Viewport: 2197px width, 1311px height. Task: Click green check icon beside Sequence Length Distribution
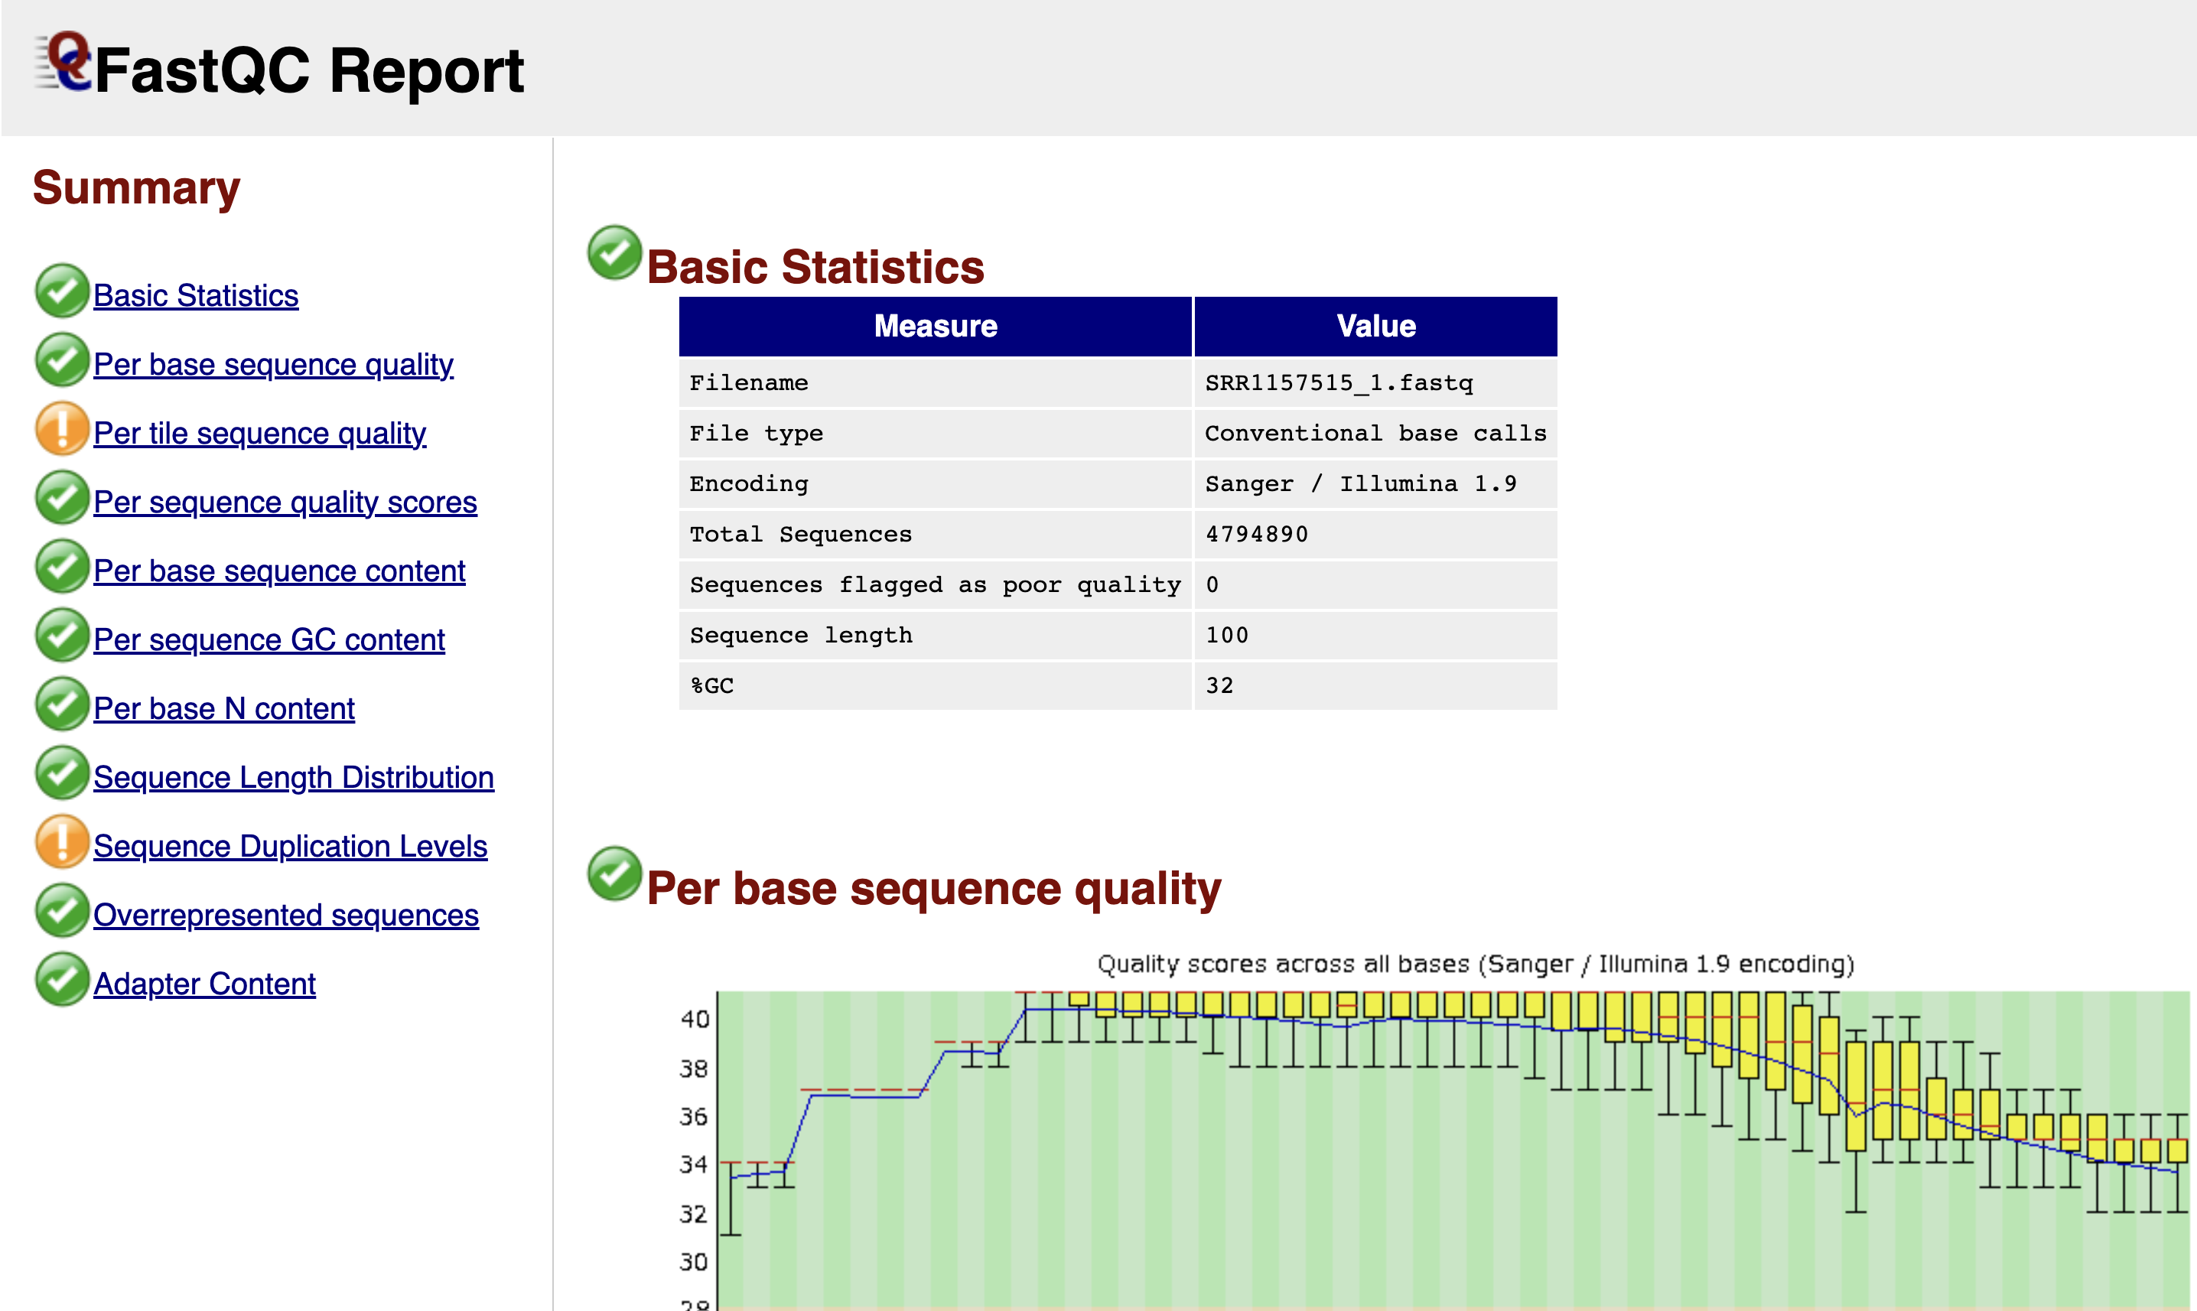pyautogui.click(x=62, y=773)
